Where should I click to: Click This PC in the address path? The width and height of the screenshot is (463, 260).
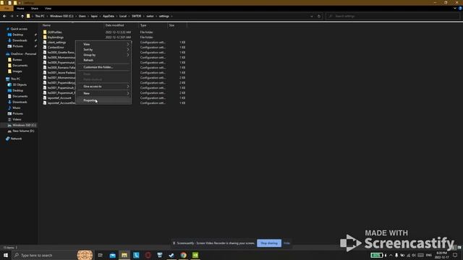coord(40,16)
